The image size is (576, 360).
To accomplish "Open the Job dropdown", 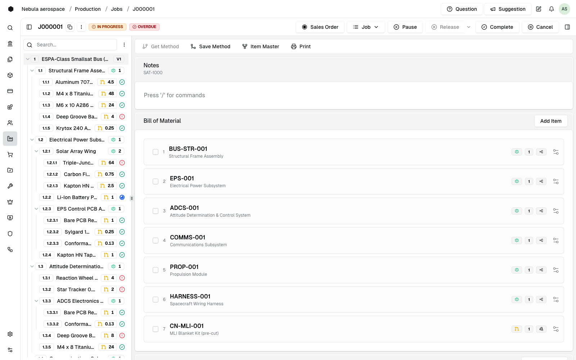I will pyautogui.click(x=366, y=27).
